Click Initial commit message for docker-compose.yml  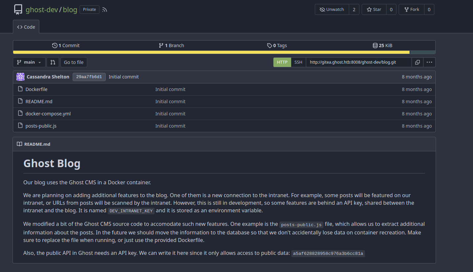[x=170, y=113]
